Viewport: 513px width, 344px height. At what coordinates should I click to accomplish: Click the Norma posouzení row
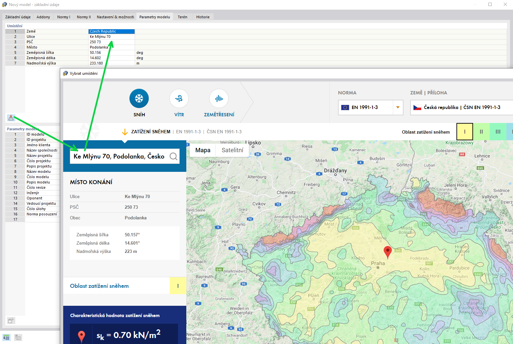point(33,214)
